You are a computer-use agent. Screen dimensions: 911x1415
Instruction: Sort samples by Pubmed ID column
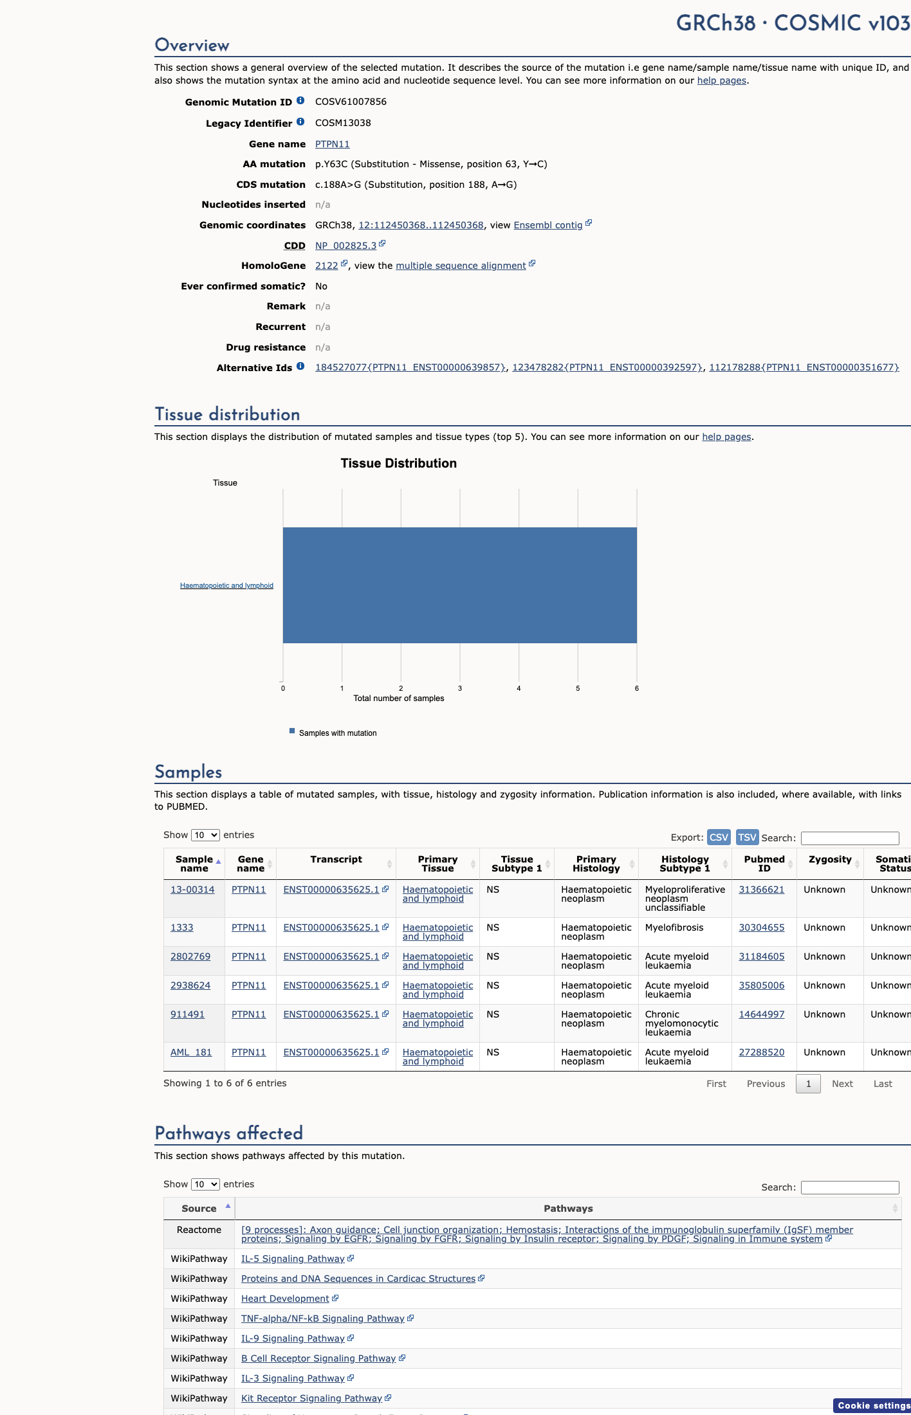pos(764,864)
